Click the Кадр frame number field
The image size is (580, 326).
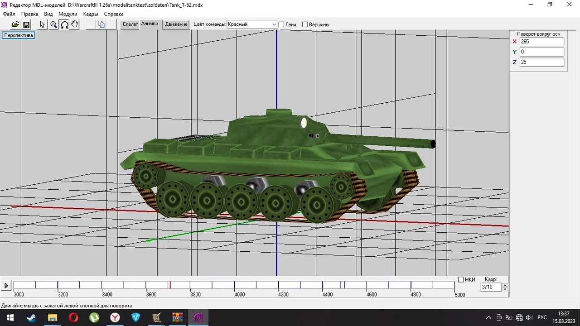tap(491, 287)
